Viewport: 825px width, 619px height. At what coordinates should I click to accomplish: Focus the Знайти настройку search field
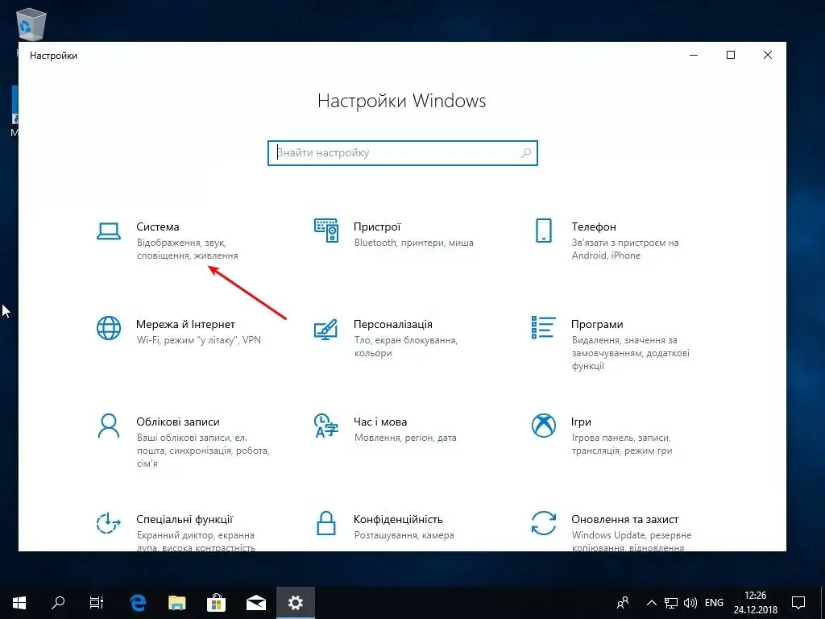point(403,153)
